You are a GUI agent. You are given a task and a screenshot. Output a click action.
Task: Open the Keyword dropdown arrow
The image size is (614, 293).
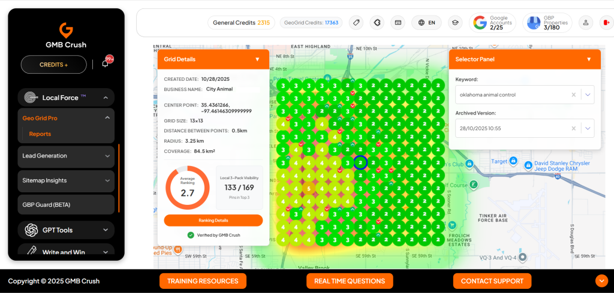click(588, 95)
